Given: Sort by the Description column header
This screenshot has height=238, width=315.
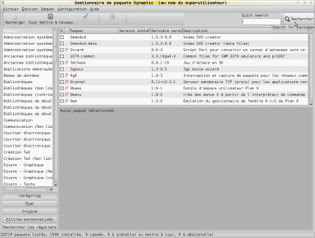Looking at the screenshot, I should click(x=245, y=31).
